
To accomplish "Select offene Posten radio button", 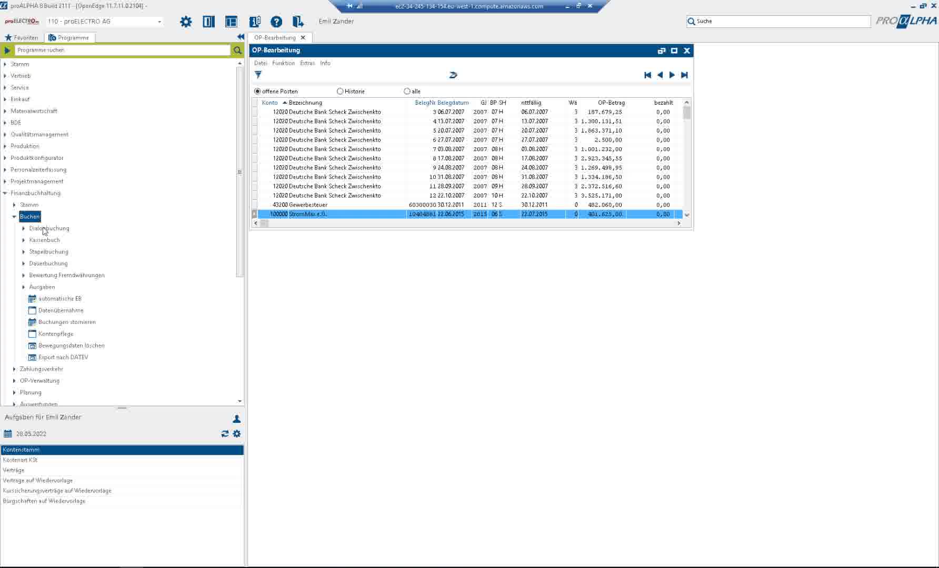I will tap(257, 91).
